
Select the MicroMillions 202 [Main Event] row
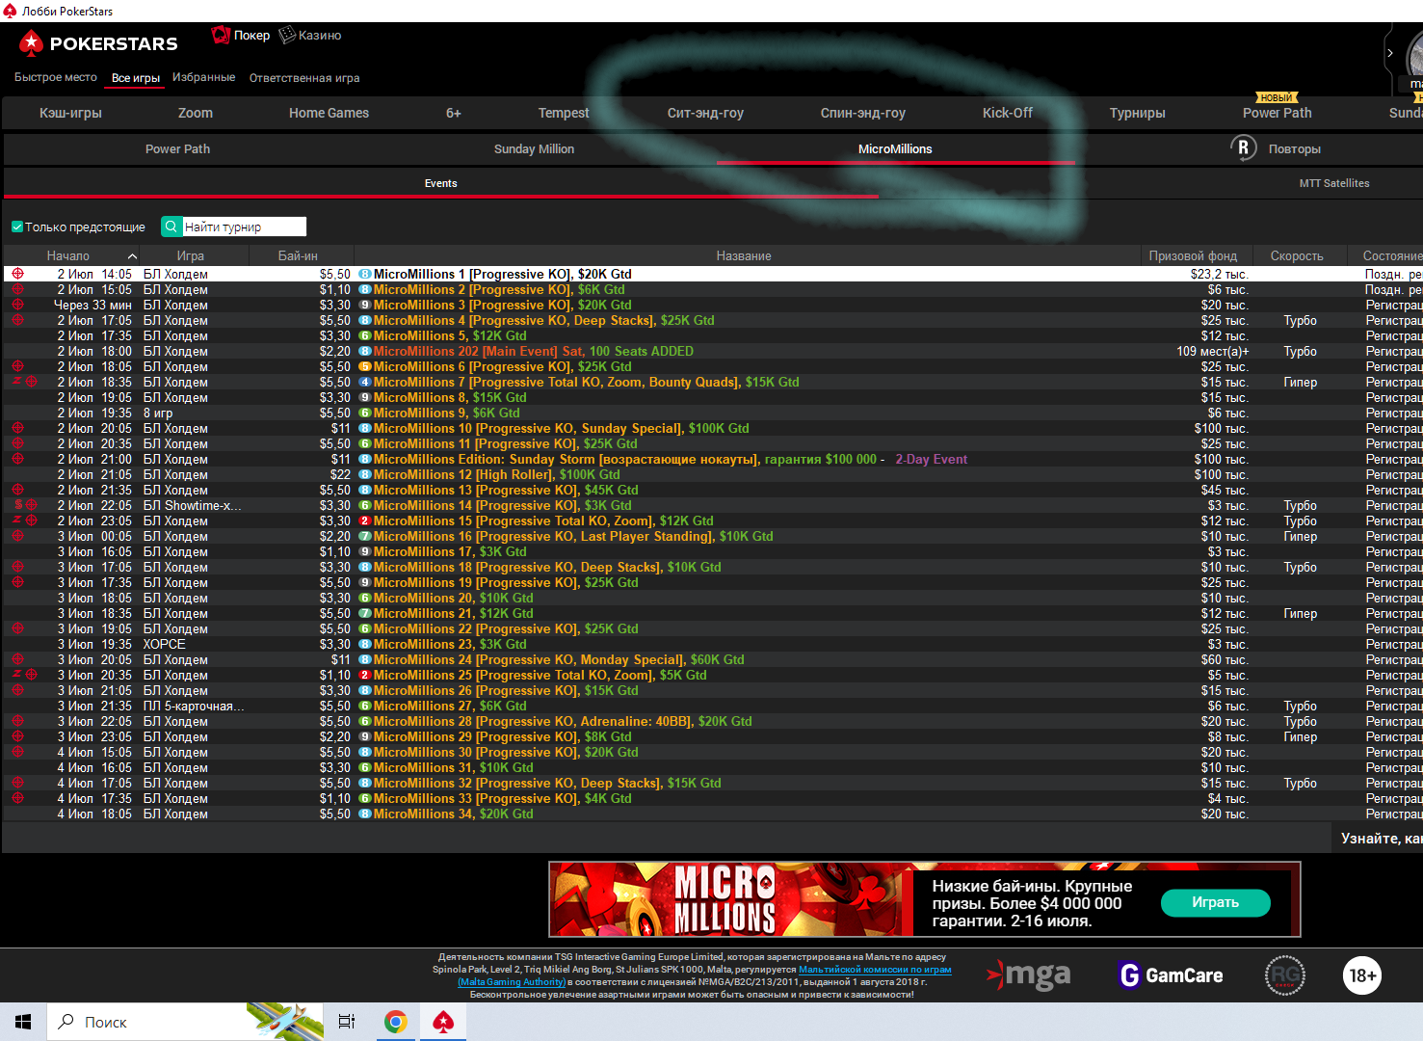point(713,351)
